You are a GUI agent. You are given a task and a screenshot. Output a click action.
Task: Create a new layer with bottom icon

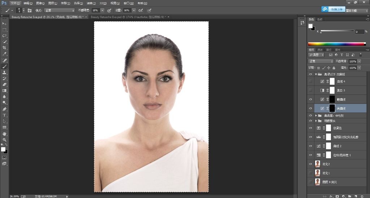click(356, 196)
